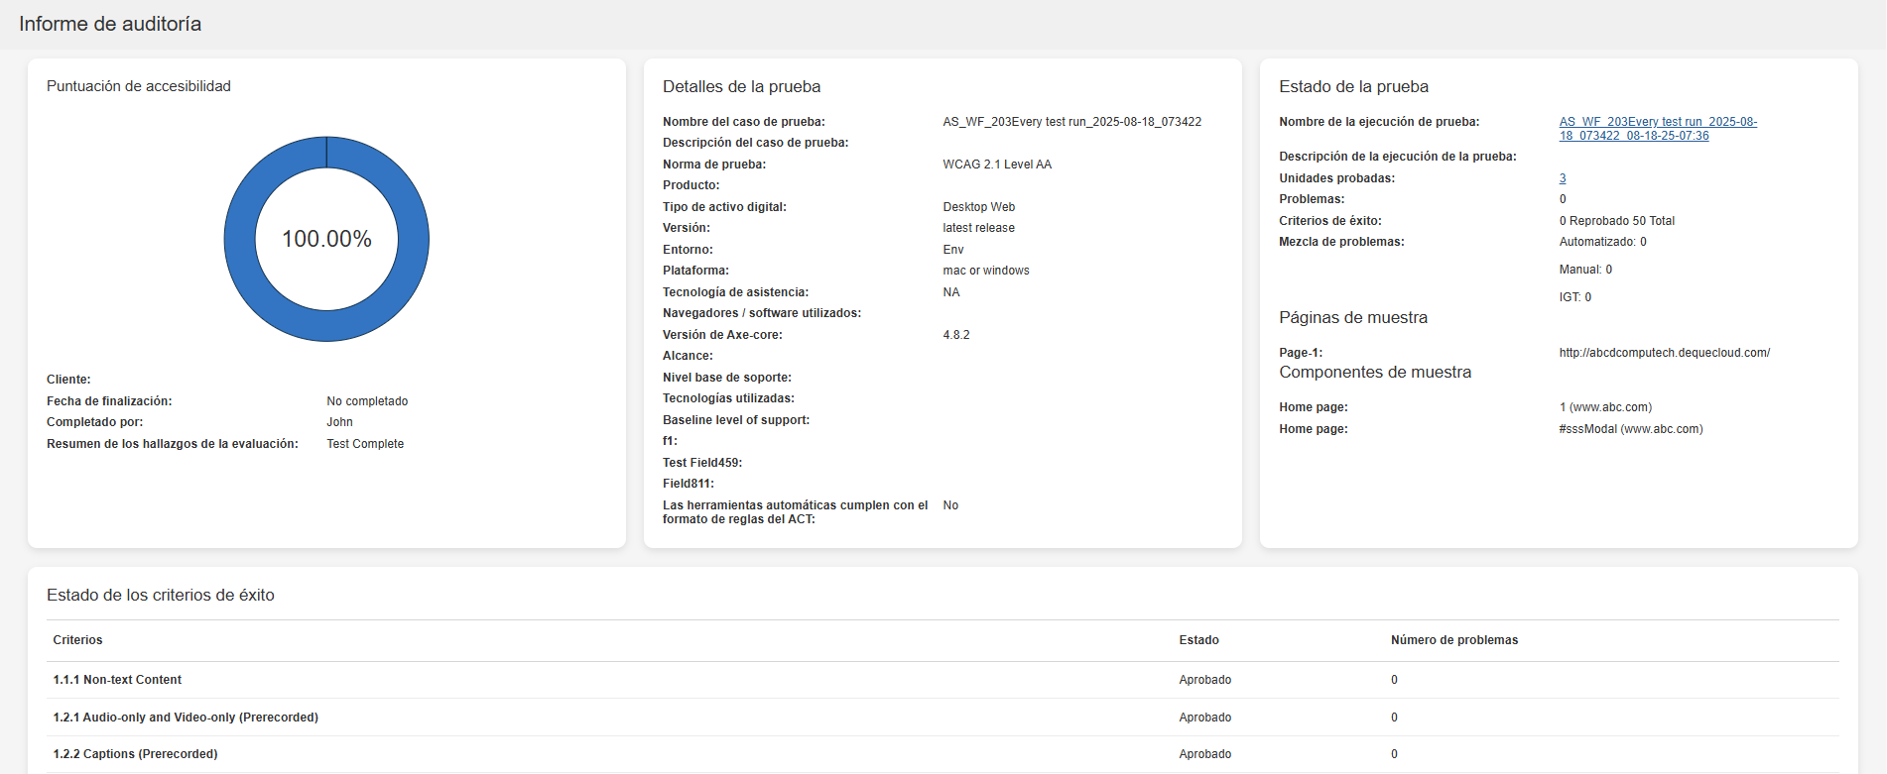The height and width of the screenshot is (774, 1887).
Task: Click the blue ring of the accessibility chart
Action: coord(238,239)
